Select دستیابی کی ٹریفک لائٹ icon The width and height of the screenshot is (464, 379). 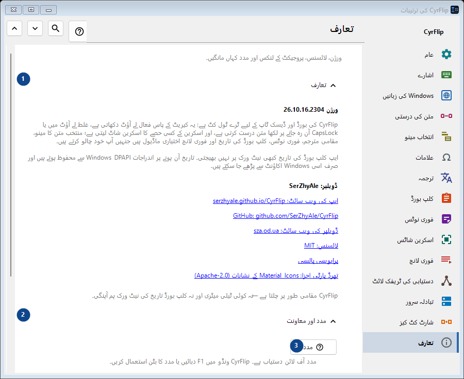pos(446,281)
